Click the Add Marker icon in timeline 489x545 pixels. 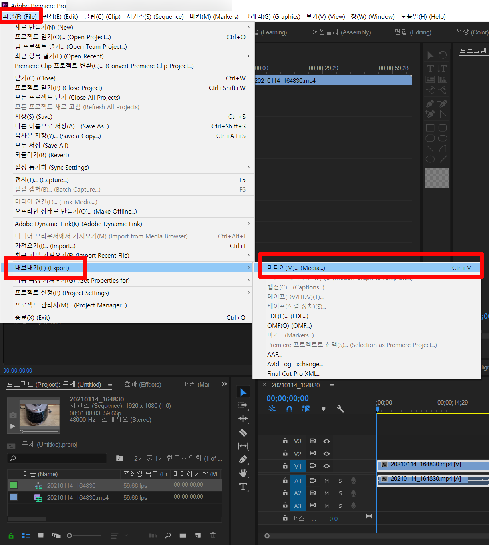(324, 409)
